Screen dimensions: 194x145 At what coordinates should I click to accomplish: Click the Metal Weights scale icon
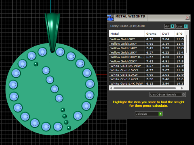coord(110,18)
